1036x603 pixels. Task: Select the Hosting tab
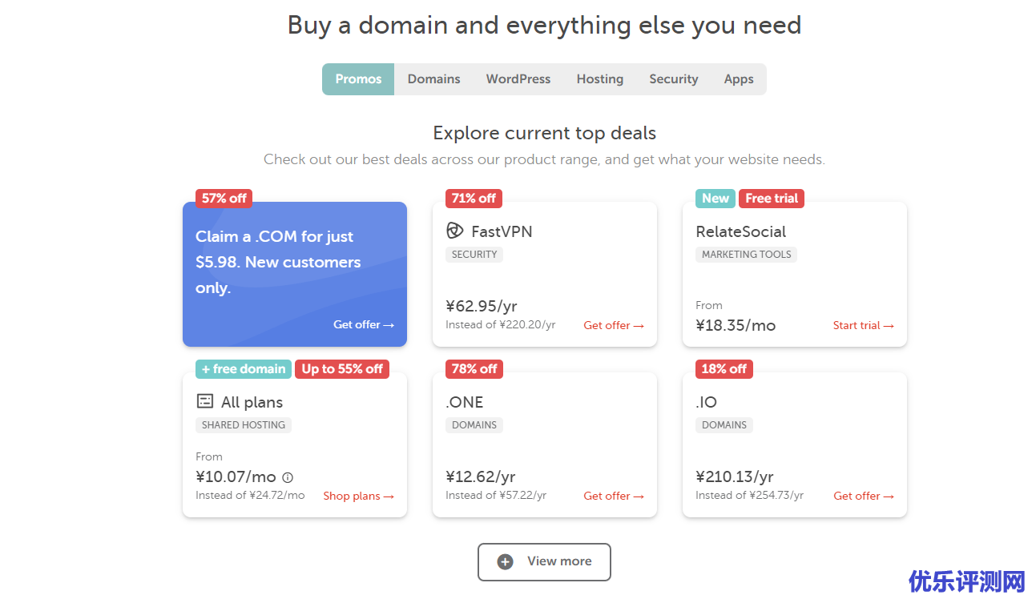pos(599,79)
